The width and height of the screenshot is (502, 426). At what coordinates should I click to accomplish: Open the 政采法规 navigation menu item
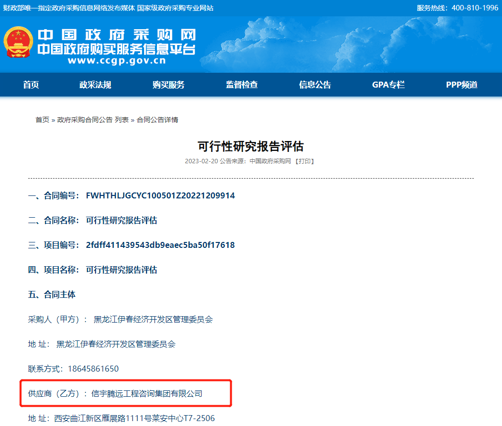point(95,85)
